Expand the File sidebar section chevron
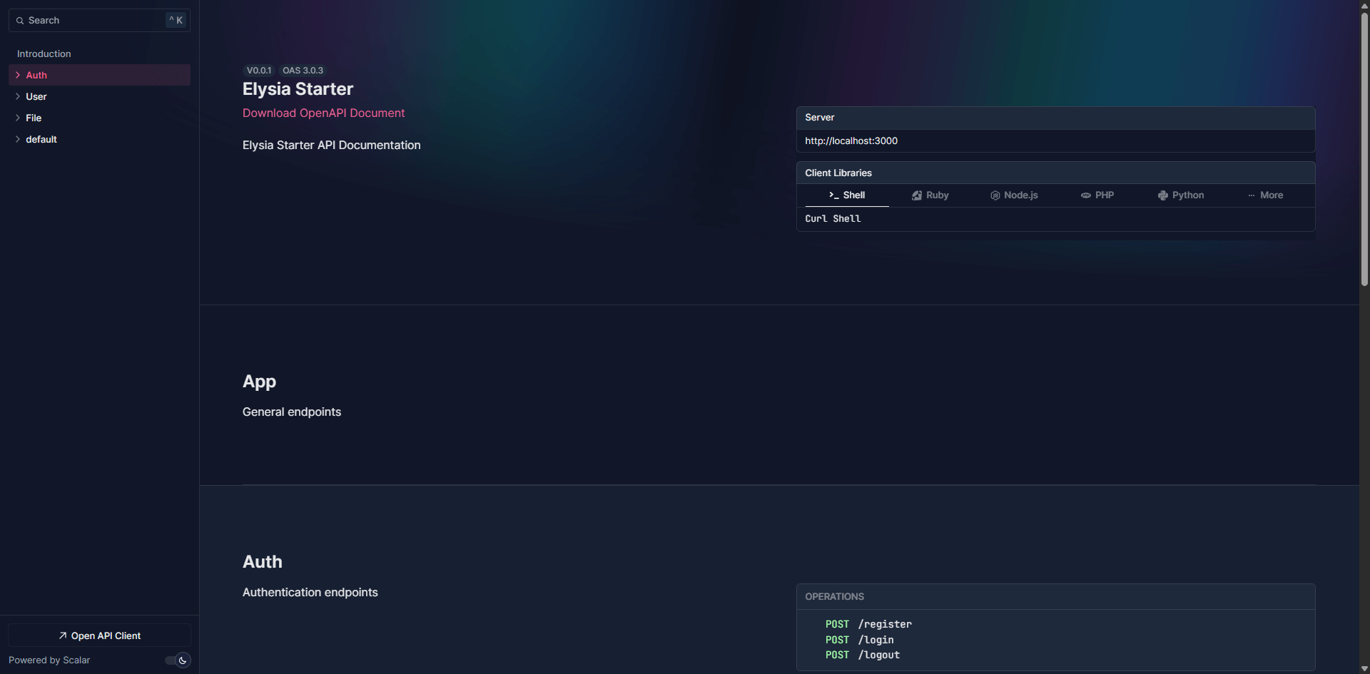 pyautogui.click(x=18, y=118)
